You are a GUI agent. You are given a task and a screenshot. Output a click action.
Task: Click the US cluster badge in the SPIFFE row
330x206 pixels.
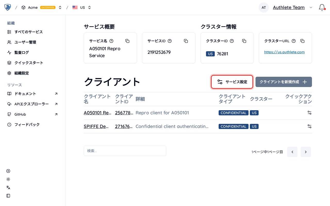(254, 126)
